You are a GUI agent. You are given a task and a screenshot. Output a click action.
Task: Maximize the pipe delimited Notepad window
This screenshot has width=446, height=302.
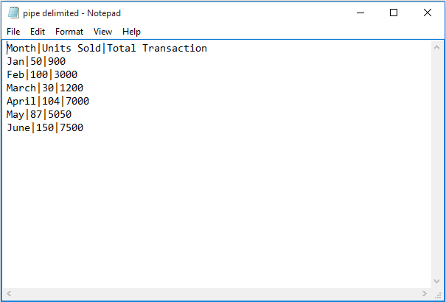[394, 13]
